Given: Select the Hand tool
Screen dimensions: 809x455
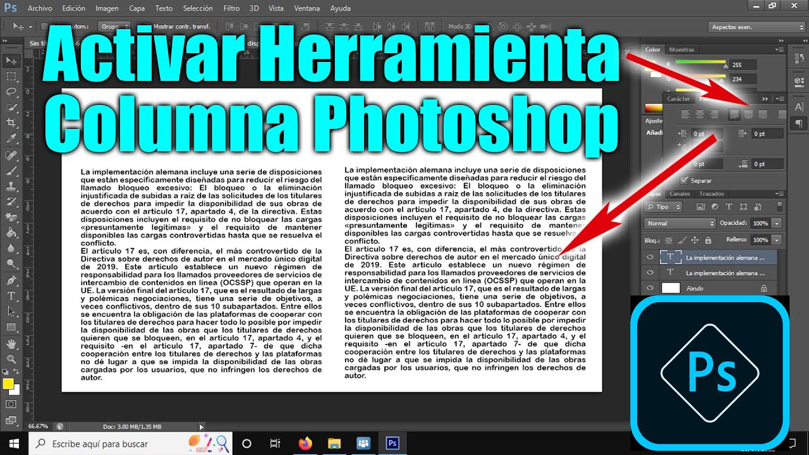Looking at the screenshot, I should [x=11, y=344].
